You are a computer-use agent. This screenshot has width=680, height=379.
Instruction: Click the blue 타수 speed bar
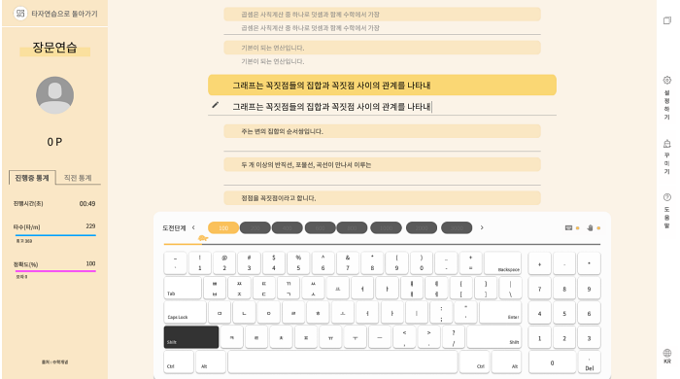click(55, 235)
